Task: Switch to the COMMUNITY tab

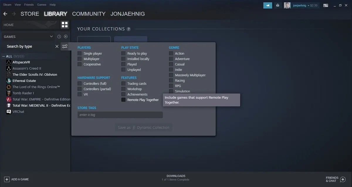Action: [x=89, y=14]
